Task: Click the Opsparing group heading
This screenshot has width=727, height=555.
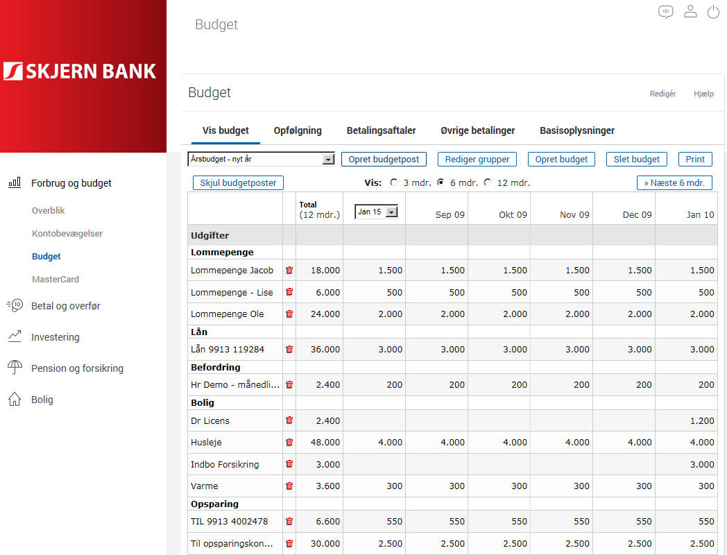Action: pyautogui.click(x=214, y=504)
